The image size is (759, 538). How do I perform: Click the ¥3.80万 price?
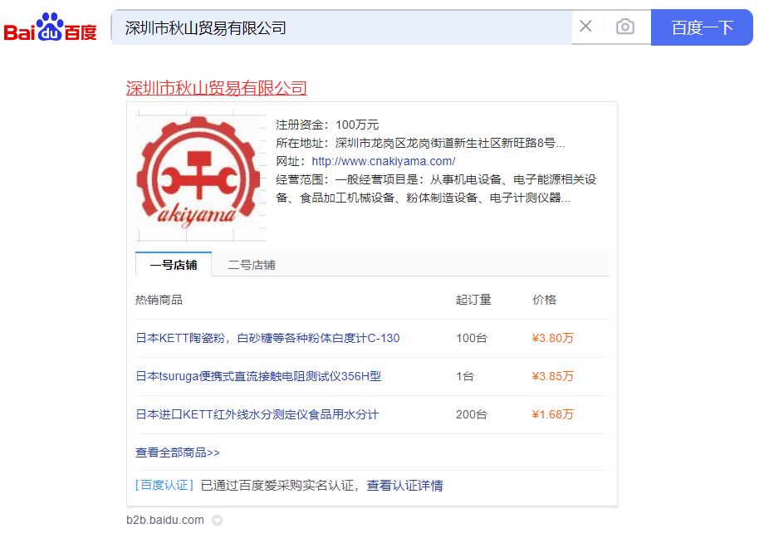coord(552,338)
